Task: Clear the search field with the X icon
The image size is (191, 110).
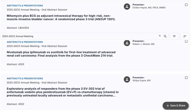Action: click(160, 36)
